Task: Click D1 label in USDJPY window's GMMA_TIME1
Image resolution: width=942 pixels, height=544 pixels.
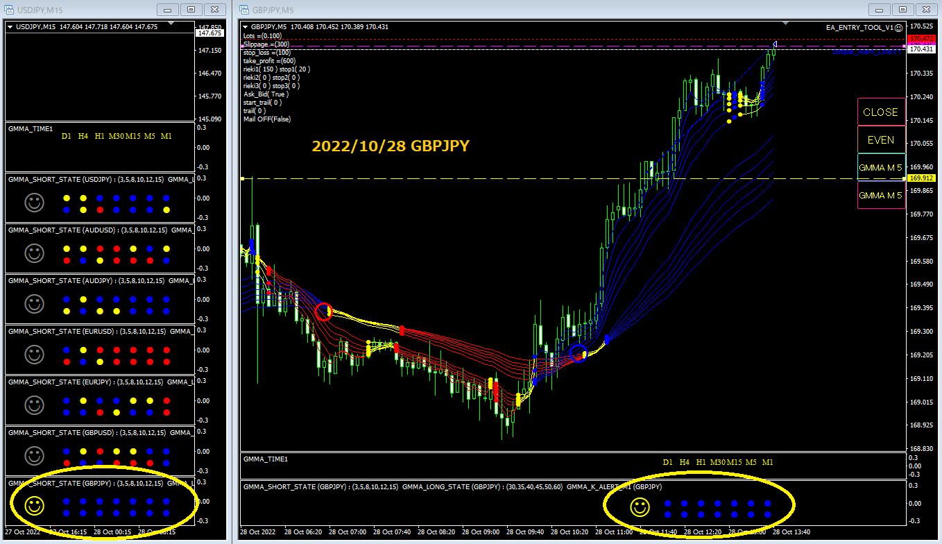Action: point(67,136)
